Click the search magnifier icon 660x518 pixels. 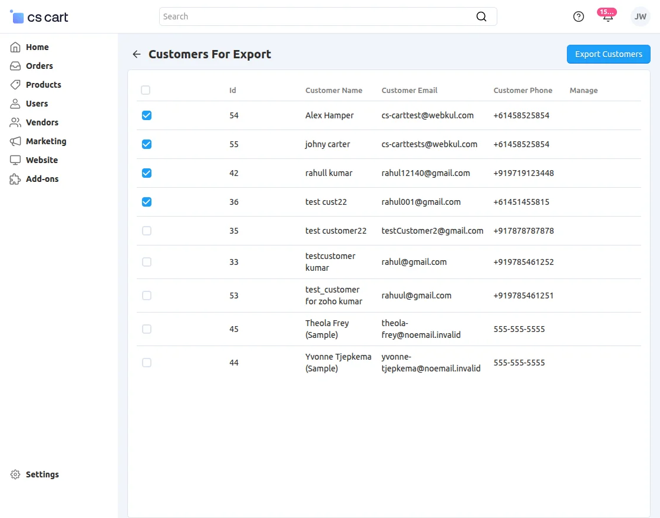click(x=481, y=16)
